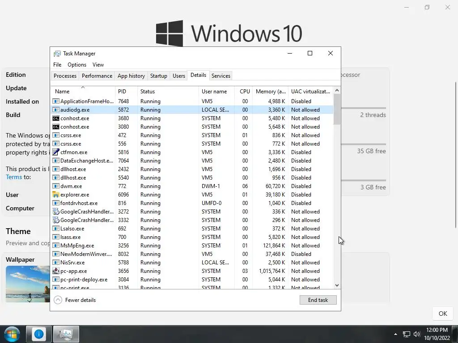Click the volume speaker tray icon
Screen dimensions: 458x343
[417, 334]
